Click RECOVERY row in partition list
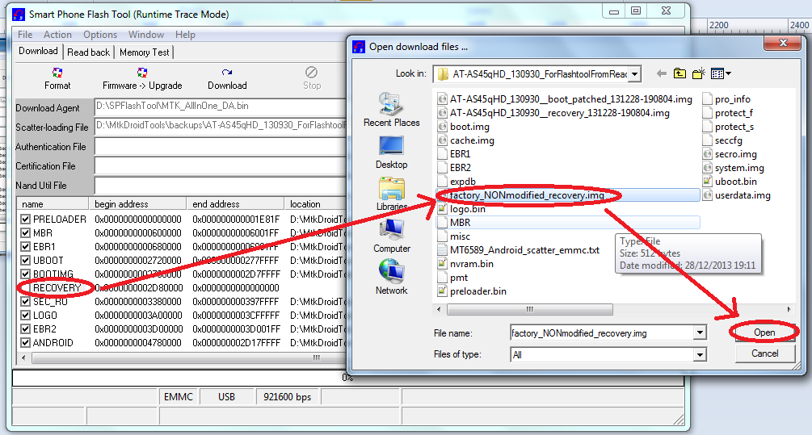The width and height of the screenshot is (812, 435). coord(181,287)
